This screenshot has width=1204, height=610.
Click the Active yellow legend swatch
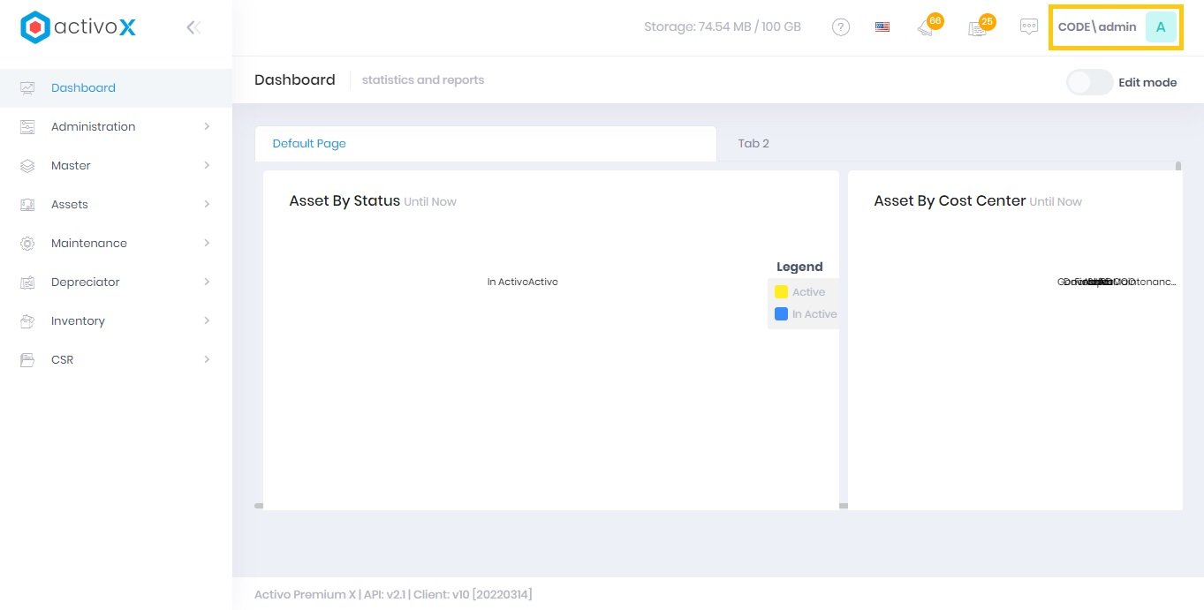coord(781,291)
